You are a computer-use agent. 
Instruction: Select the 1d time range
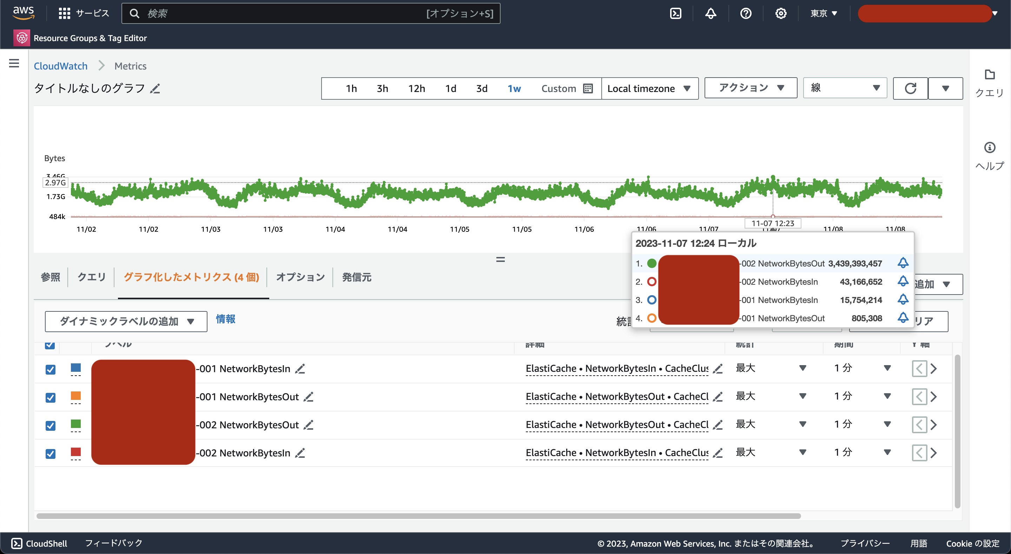450,88
